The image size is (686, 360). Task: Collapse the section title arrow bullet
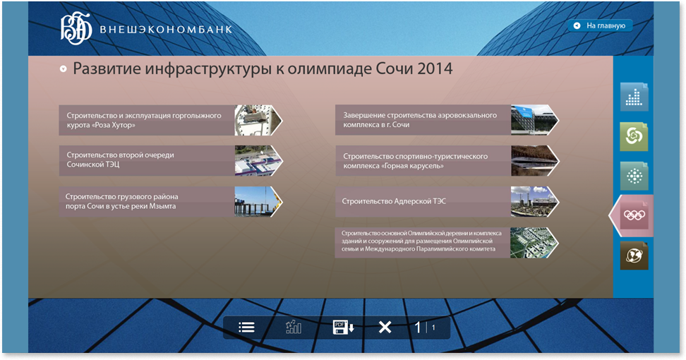coord(63,69)
